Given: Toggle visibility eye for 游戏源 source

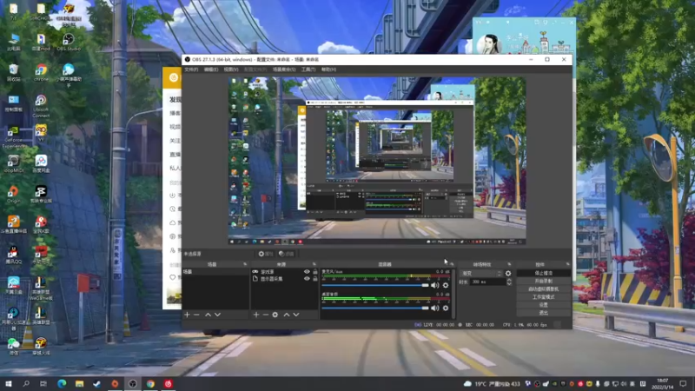Looking at the screenshot, I should pyautogui.click(x=307, y=271).
